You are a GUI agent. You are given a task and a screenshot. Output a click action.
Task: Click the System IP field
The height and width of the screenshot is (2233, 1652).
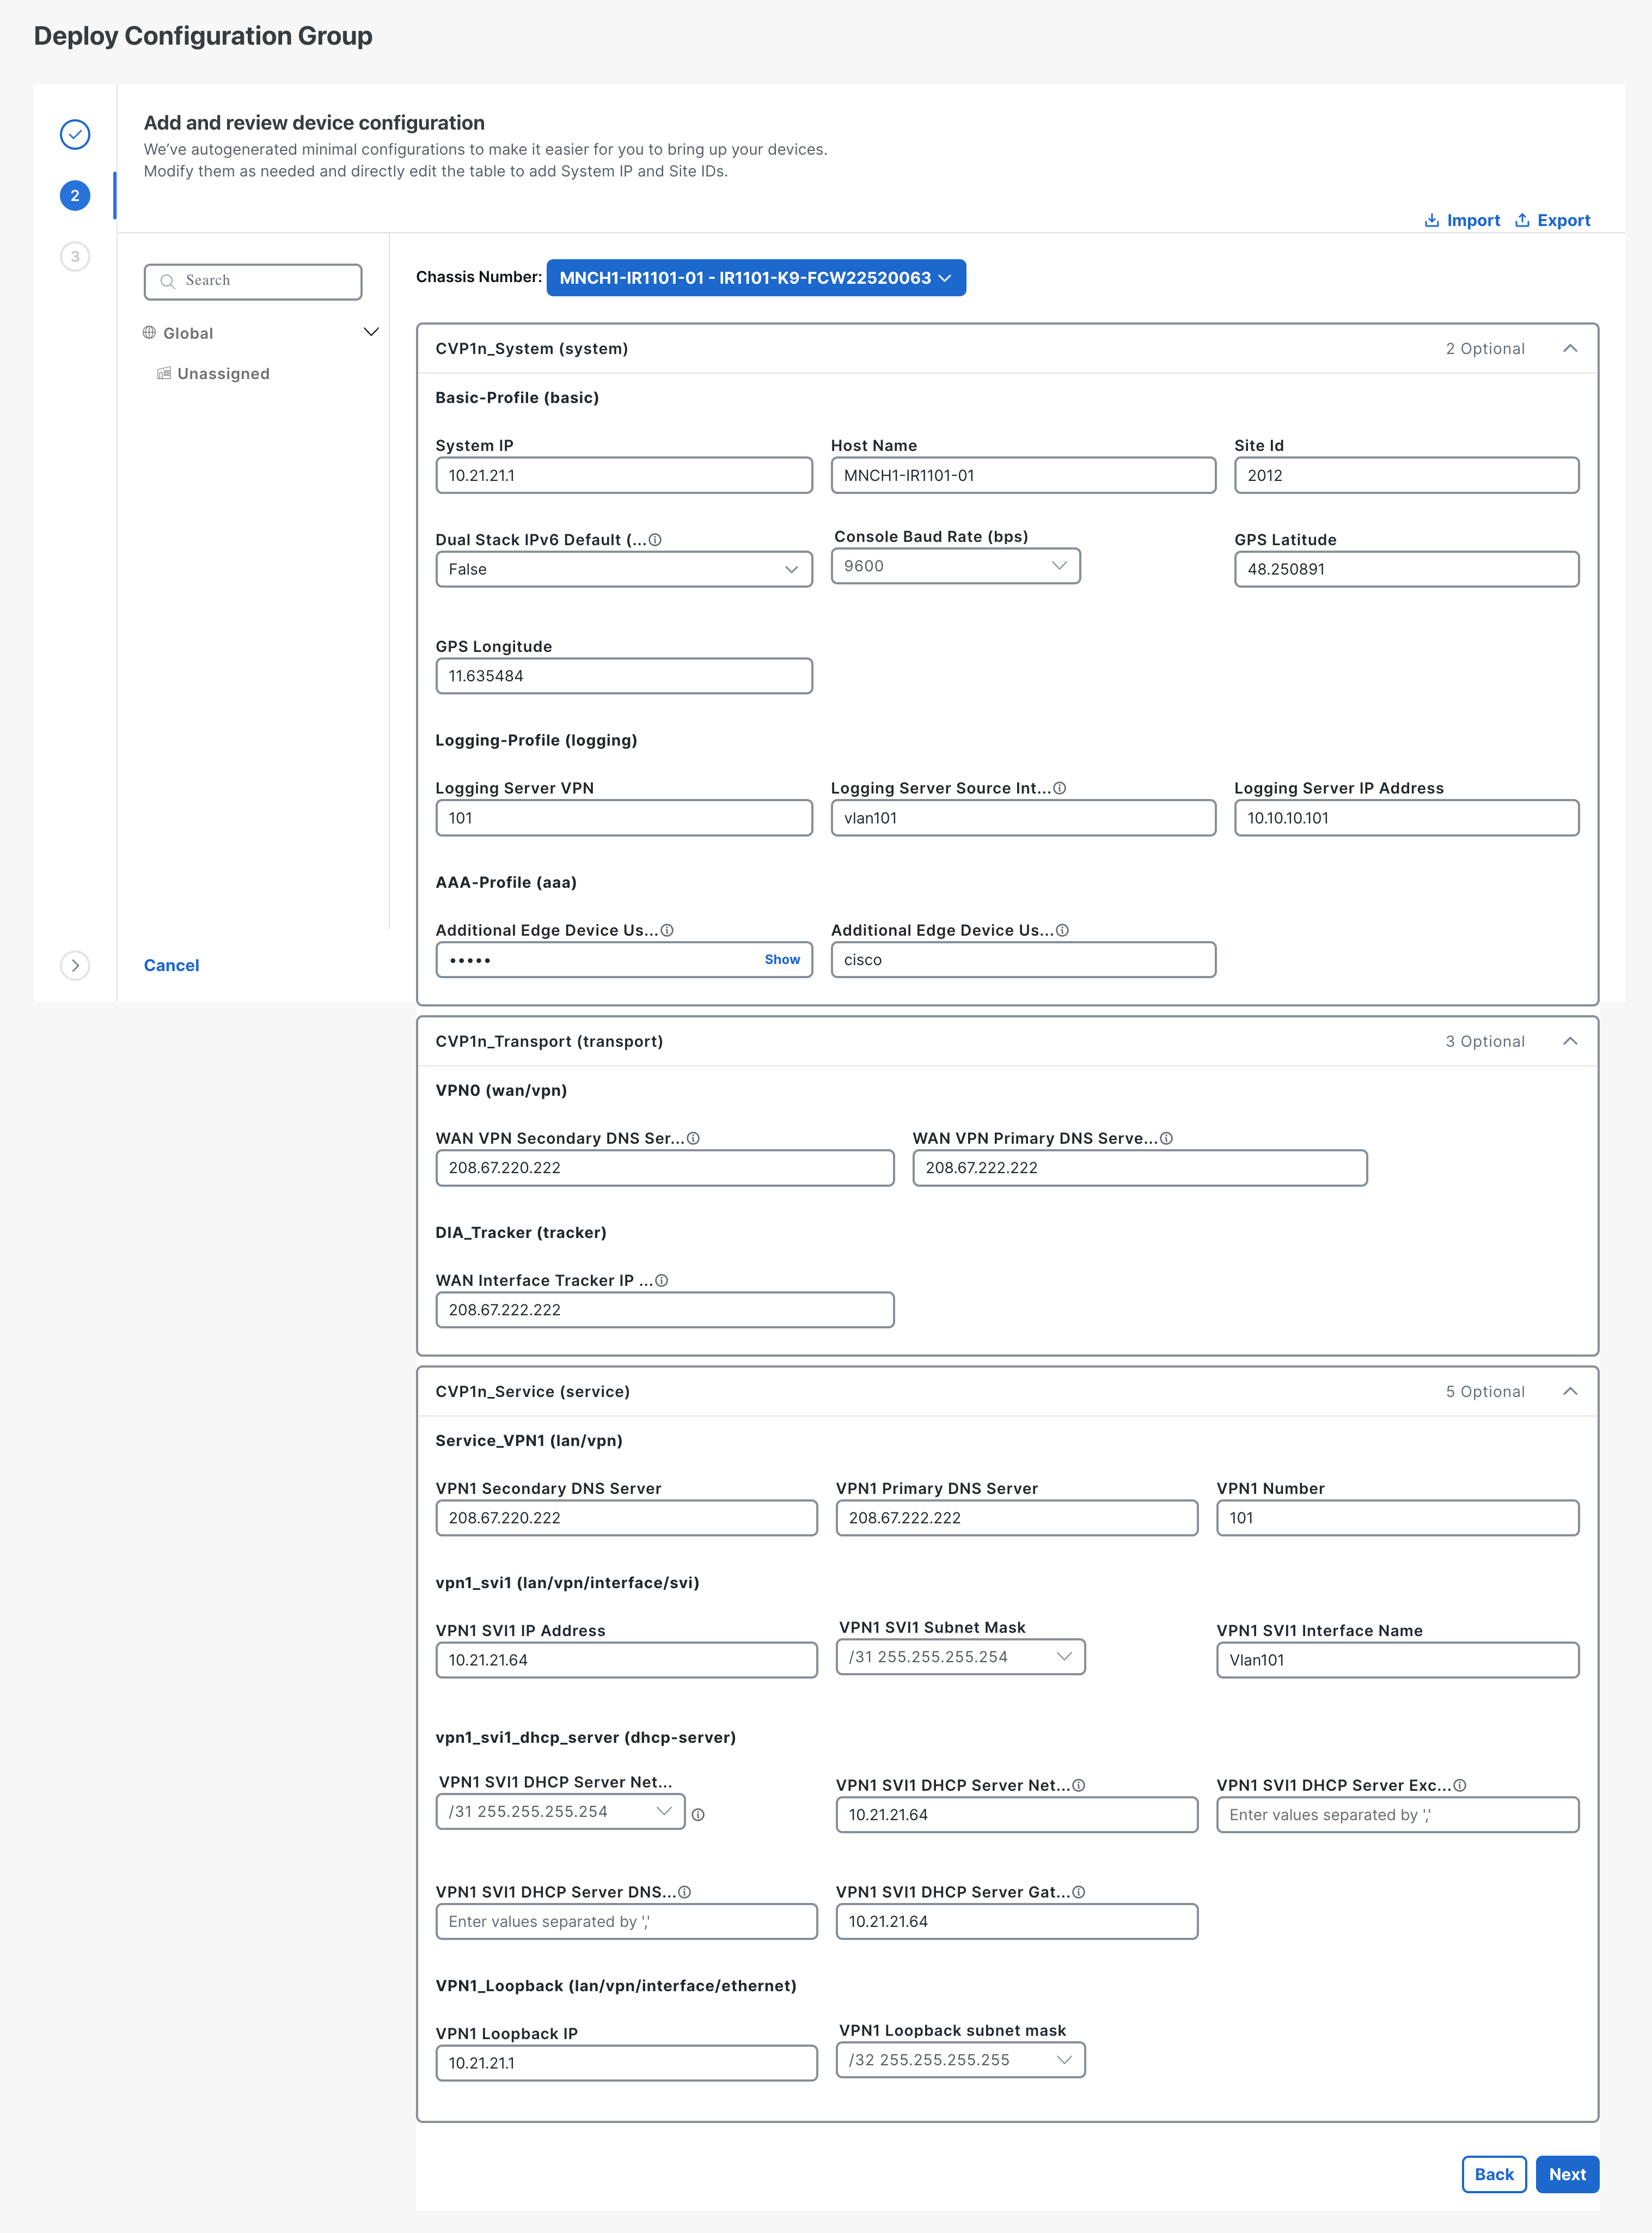point(624,475)
